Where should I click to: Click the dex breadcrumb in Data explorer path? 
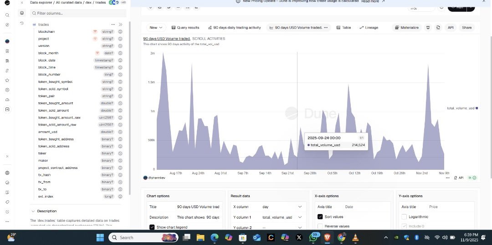(x=88, y=3)
